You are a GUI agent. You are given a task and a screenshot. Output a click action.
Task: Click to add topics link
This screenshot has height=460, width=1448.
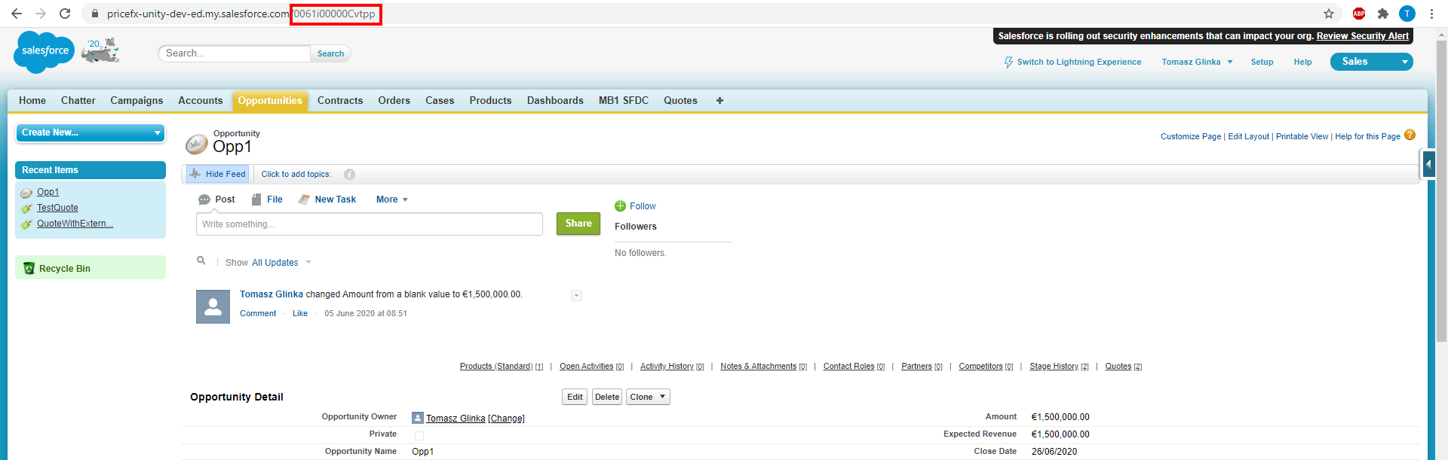point(296,174)
